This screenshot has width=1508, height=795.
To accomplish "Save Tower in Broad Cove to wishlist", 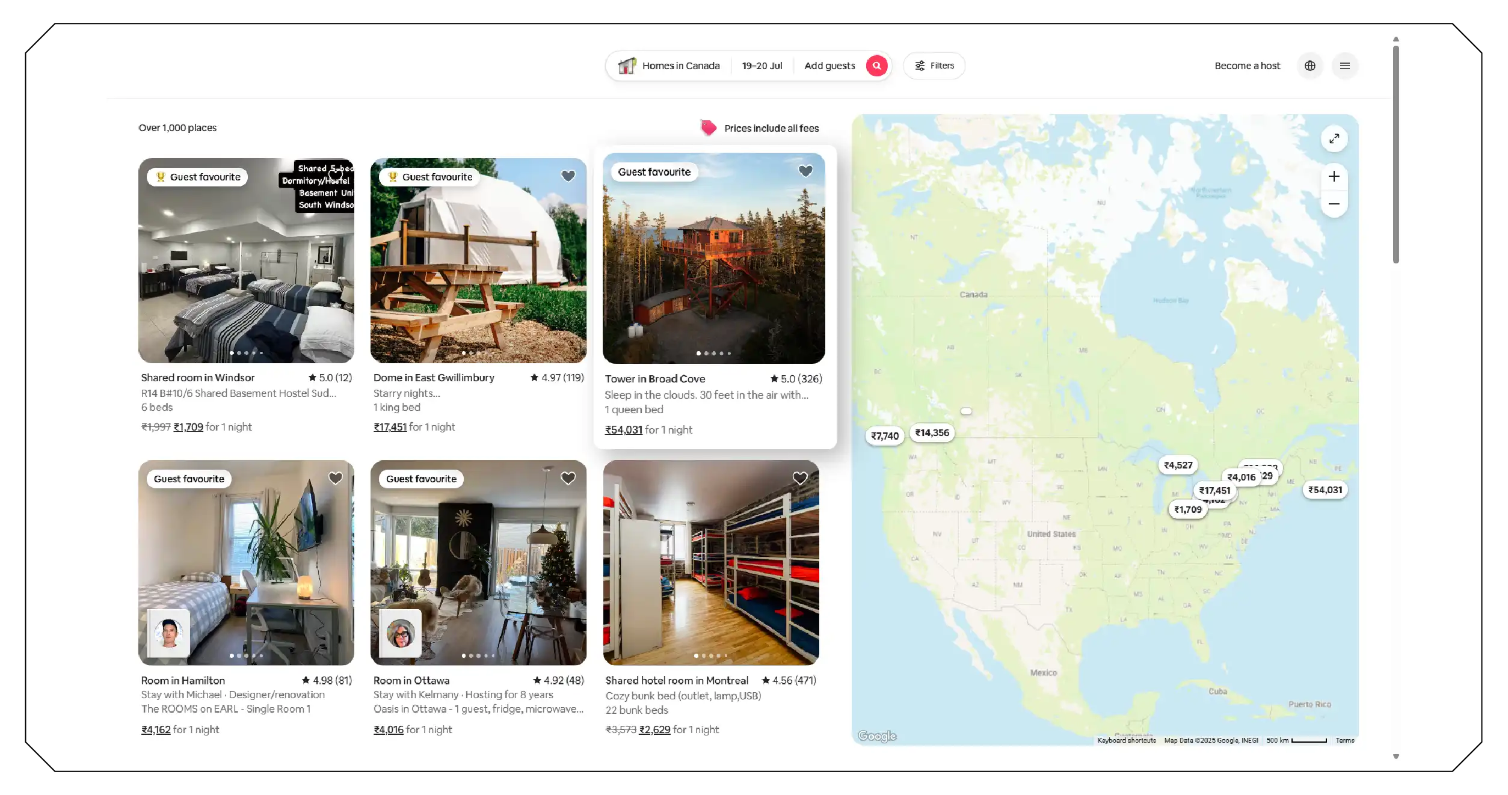I will (x=805, y=171).
